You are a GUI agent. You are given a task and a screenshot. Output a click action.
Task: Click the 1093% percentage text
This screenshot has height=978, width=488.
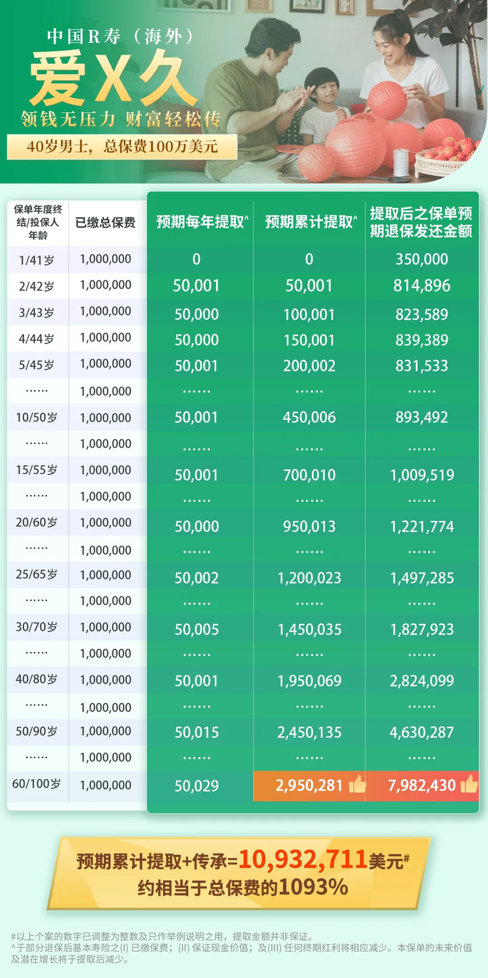point(313,887)
